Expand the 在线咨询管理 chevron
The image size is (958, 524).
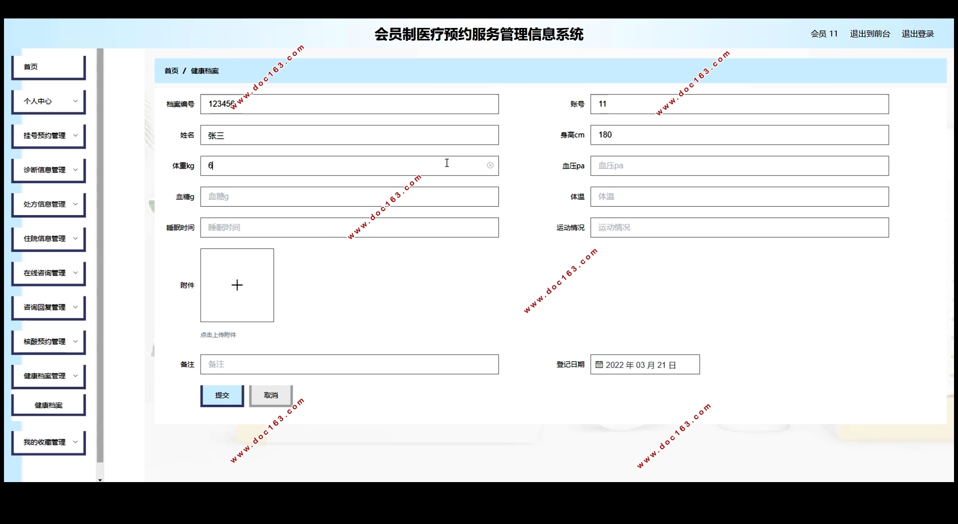coord(75,273)
